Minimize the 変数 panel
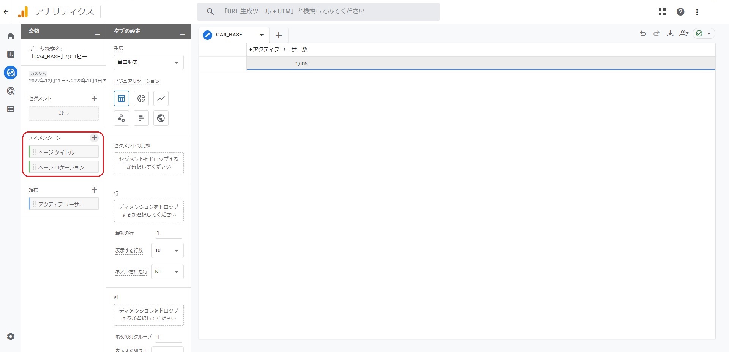 98,34
